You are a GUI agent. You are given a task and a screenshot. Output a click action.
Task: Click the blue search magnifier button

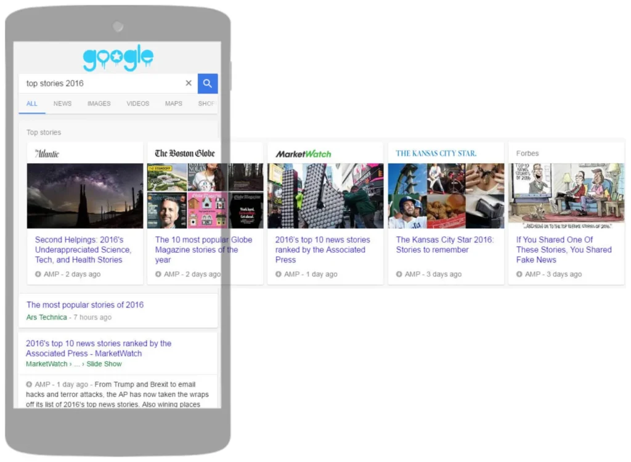click(208, 84)
